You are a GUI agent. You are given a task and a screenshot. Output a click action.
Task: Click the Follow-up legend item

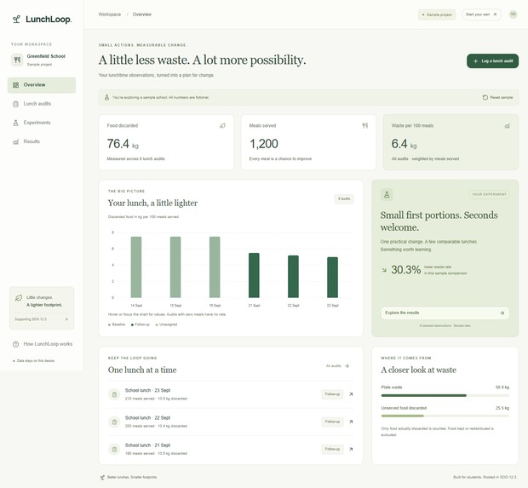[x=140, y=324]
